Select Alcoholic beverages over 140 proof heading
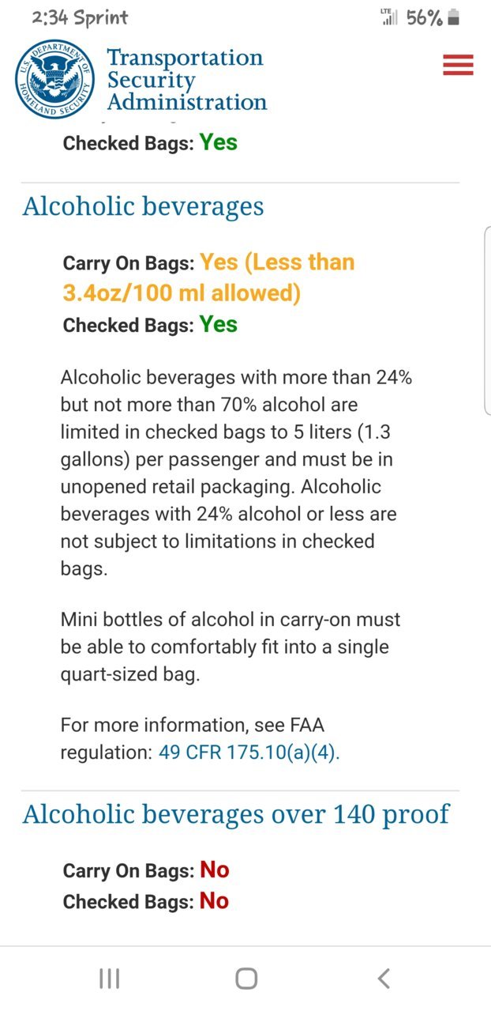491x1011 pixels. (236, 813)
